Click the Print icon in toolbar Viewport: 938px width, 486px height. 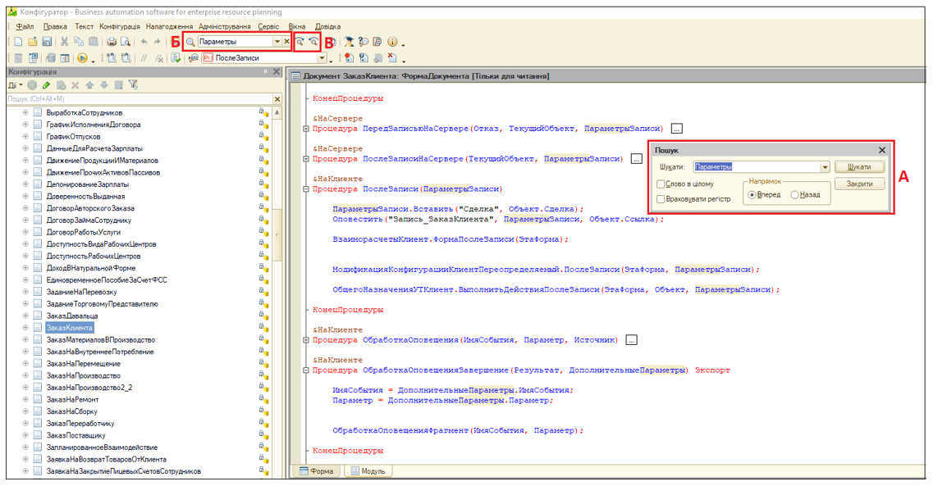click(x=111, y=42)
